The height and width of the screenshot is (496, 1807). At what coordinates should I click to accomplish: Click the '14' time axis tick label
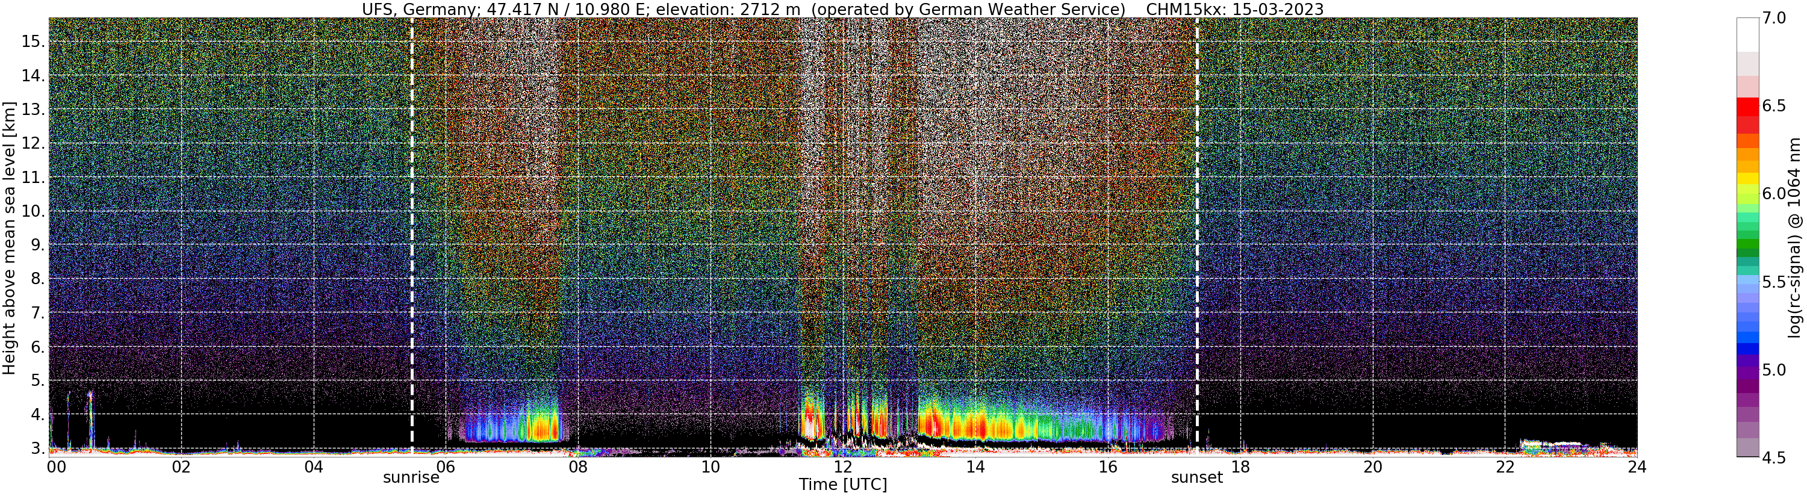(x=975, y=467)
